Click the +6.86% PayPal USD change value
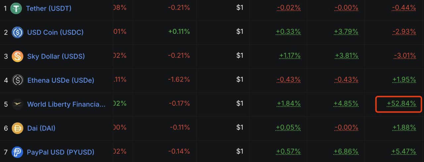Image resolution: width=424 pixels, height=162 pixels. pyautogui.click(x=346, y=152)
